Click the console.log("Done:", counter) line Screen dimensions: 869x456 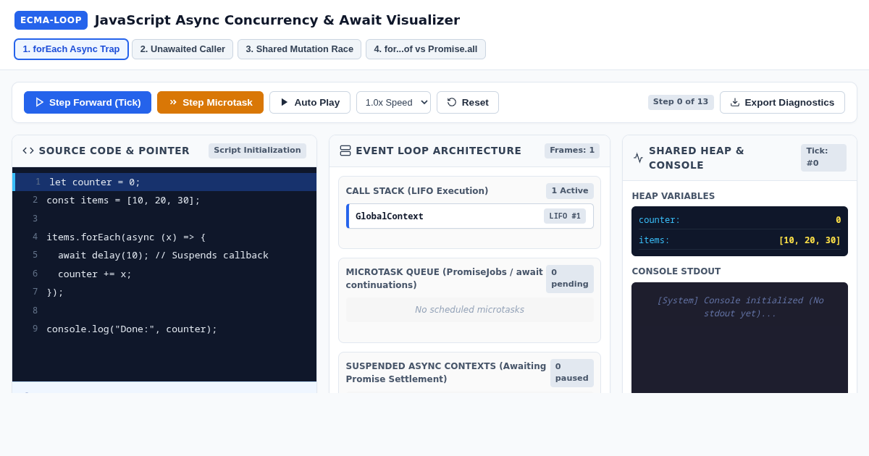point(164,329)
